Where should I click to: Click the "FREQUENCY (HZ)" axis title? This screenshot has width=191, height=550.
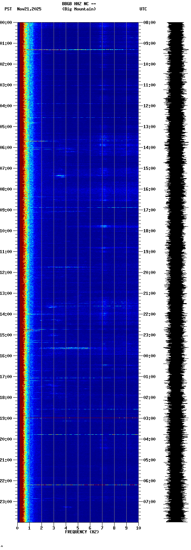point(82,532)
